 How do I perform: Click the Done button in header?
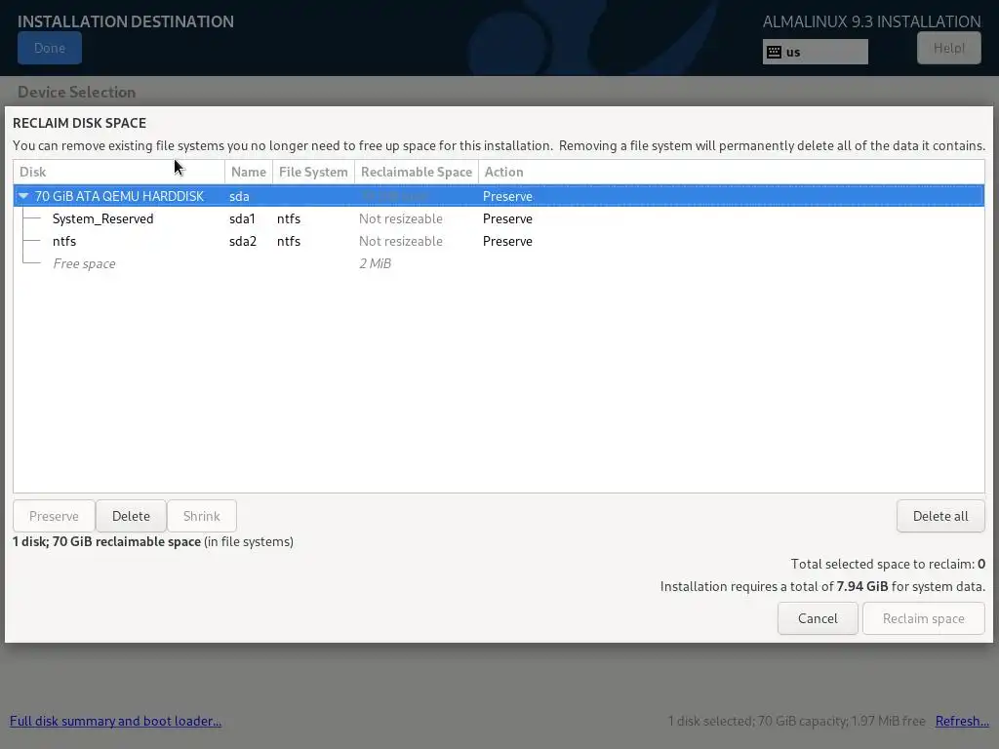pyautogui.click(x=50, y=49)
